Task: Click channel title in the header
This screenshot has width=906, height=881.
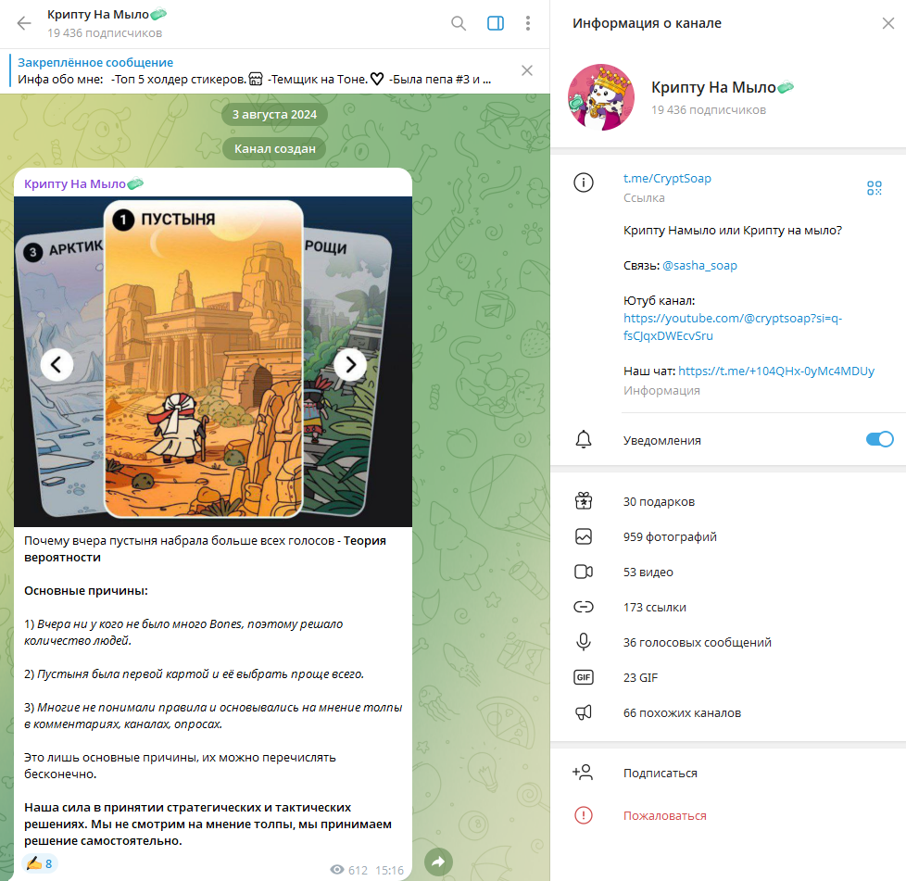Action: (107, 15)
